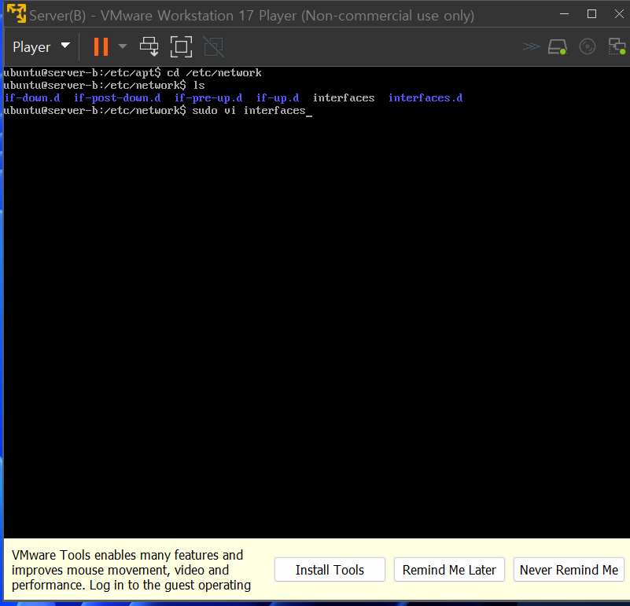This screenshot has height=606, width=630.
Task: Click the if-down.d directory name
Action: [32, 98]
